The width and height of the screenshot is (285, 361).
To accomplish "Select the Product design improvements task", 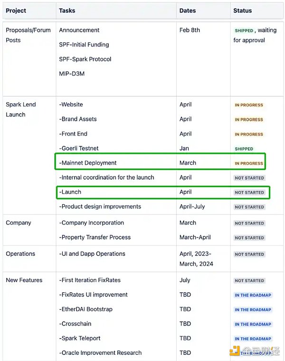I will click(x=100, y=206).
